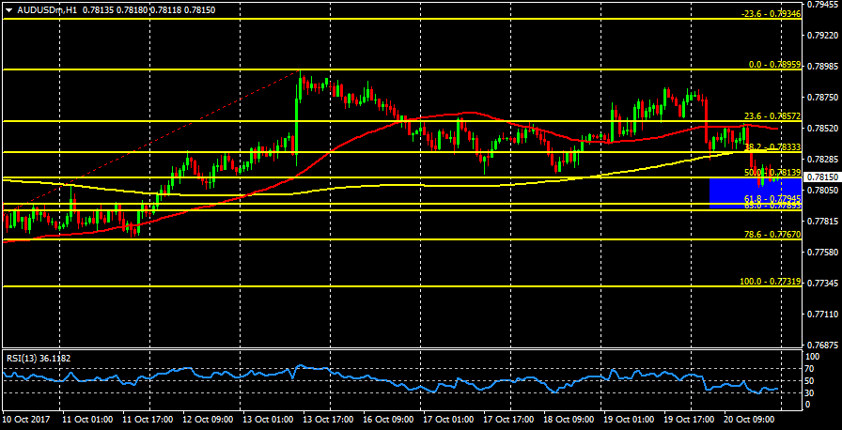The image size is (842, 430).
Task: Click the 0.76875 price scale value
Action: point(822,345)
